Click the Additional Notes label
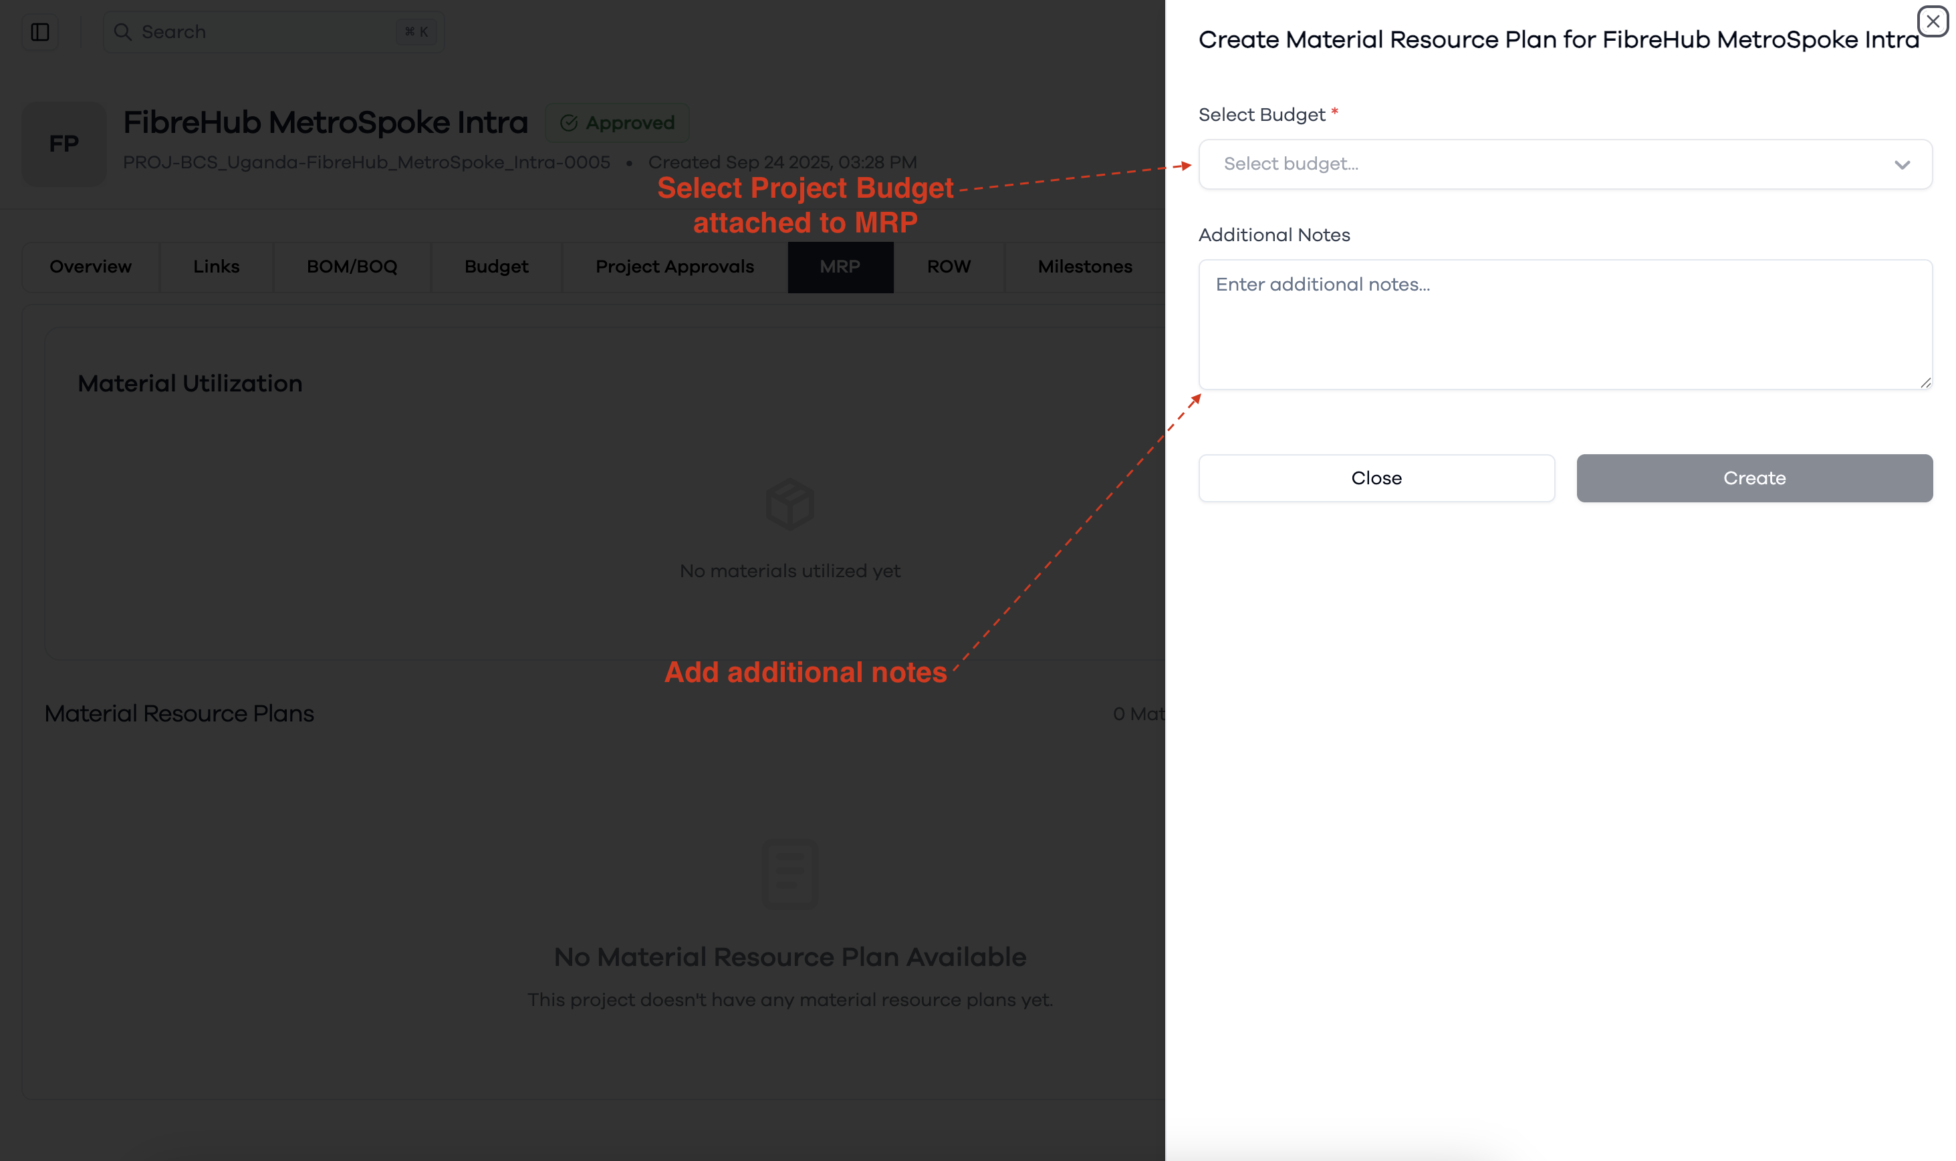This screenshot has width=1956, height=1161. coord(1274,234)
